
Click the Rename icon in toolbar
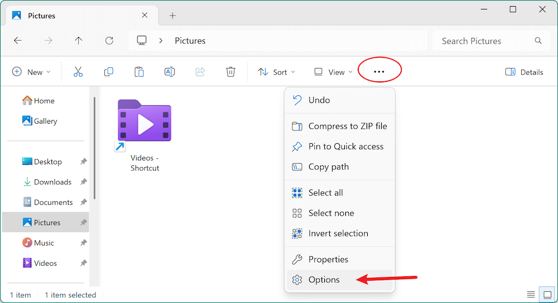(x=170, y=72)
